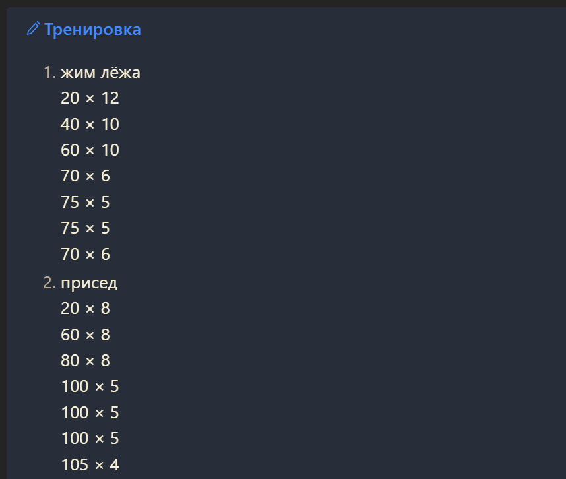Select the присед list item
The image size is (566, 479).
[x=89, y=283]
